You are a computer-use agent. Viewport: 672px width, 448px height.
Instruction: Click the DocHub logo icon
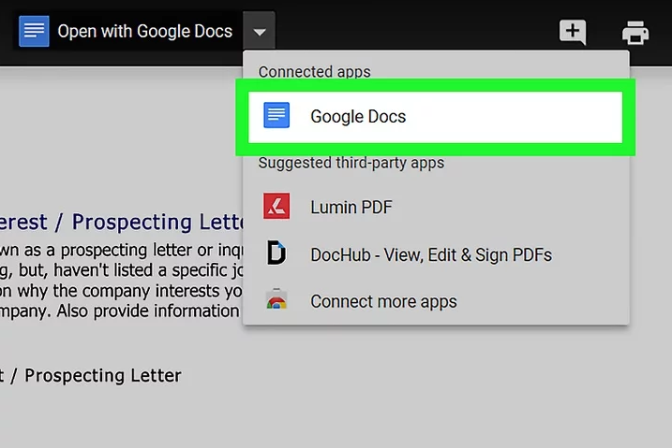276,253
